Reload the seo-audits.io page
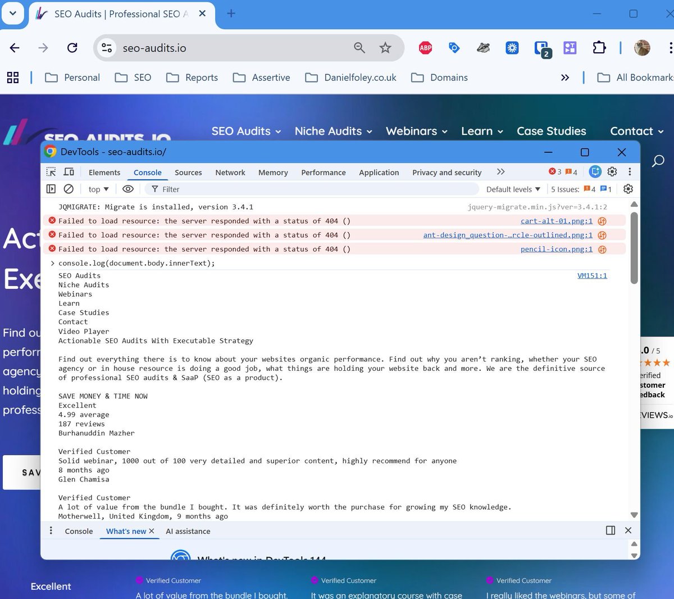Screen dimensions: 674x599 click(x=72, y=48)
